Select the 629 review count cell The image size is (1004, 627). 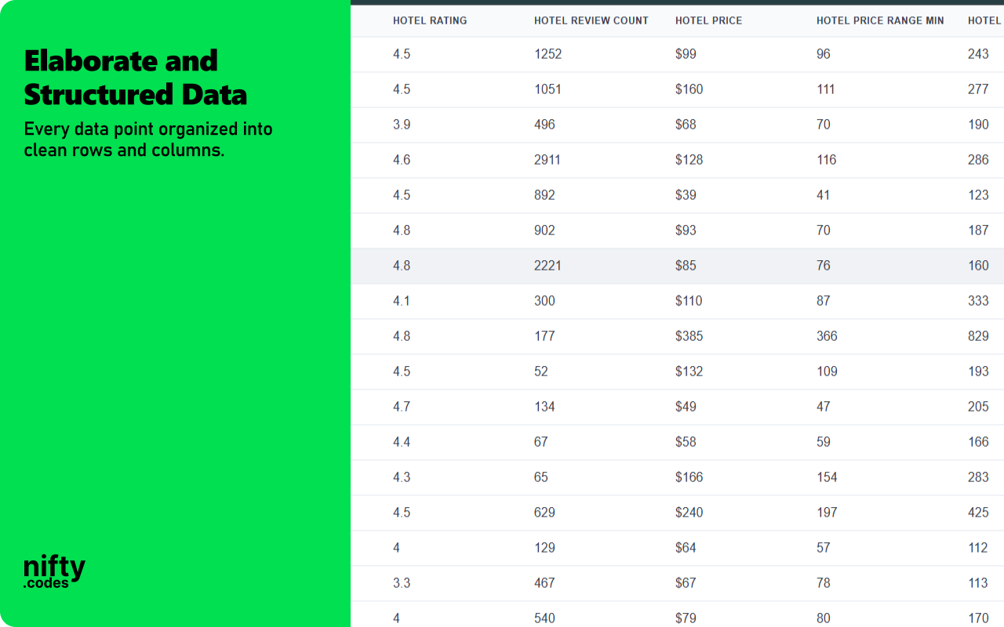(544, 513)
